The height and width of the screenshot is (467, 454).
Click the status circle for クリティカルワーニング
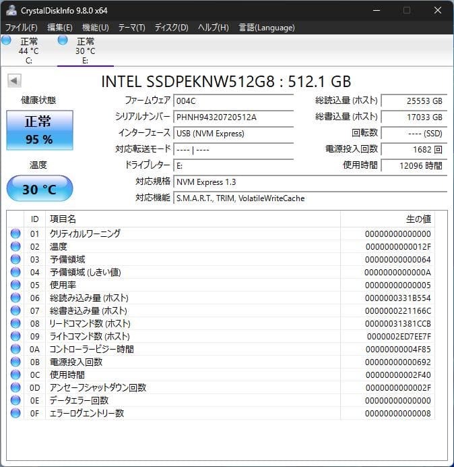(x=15, y=233)
